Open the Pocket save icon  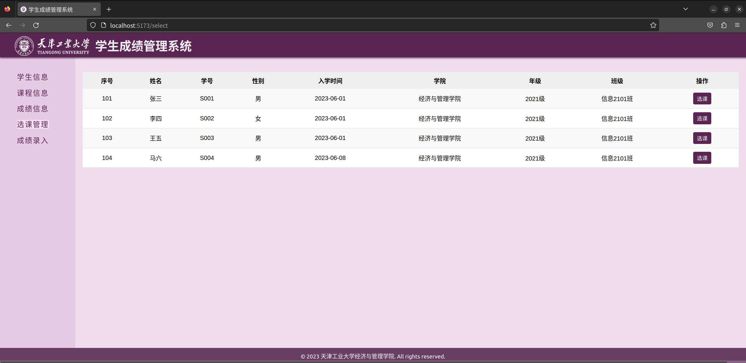coord(710,25)
